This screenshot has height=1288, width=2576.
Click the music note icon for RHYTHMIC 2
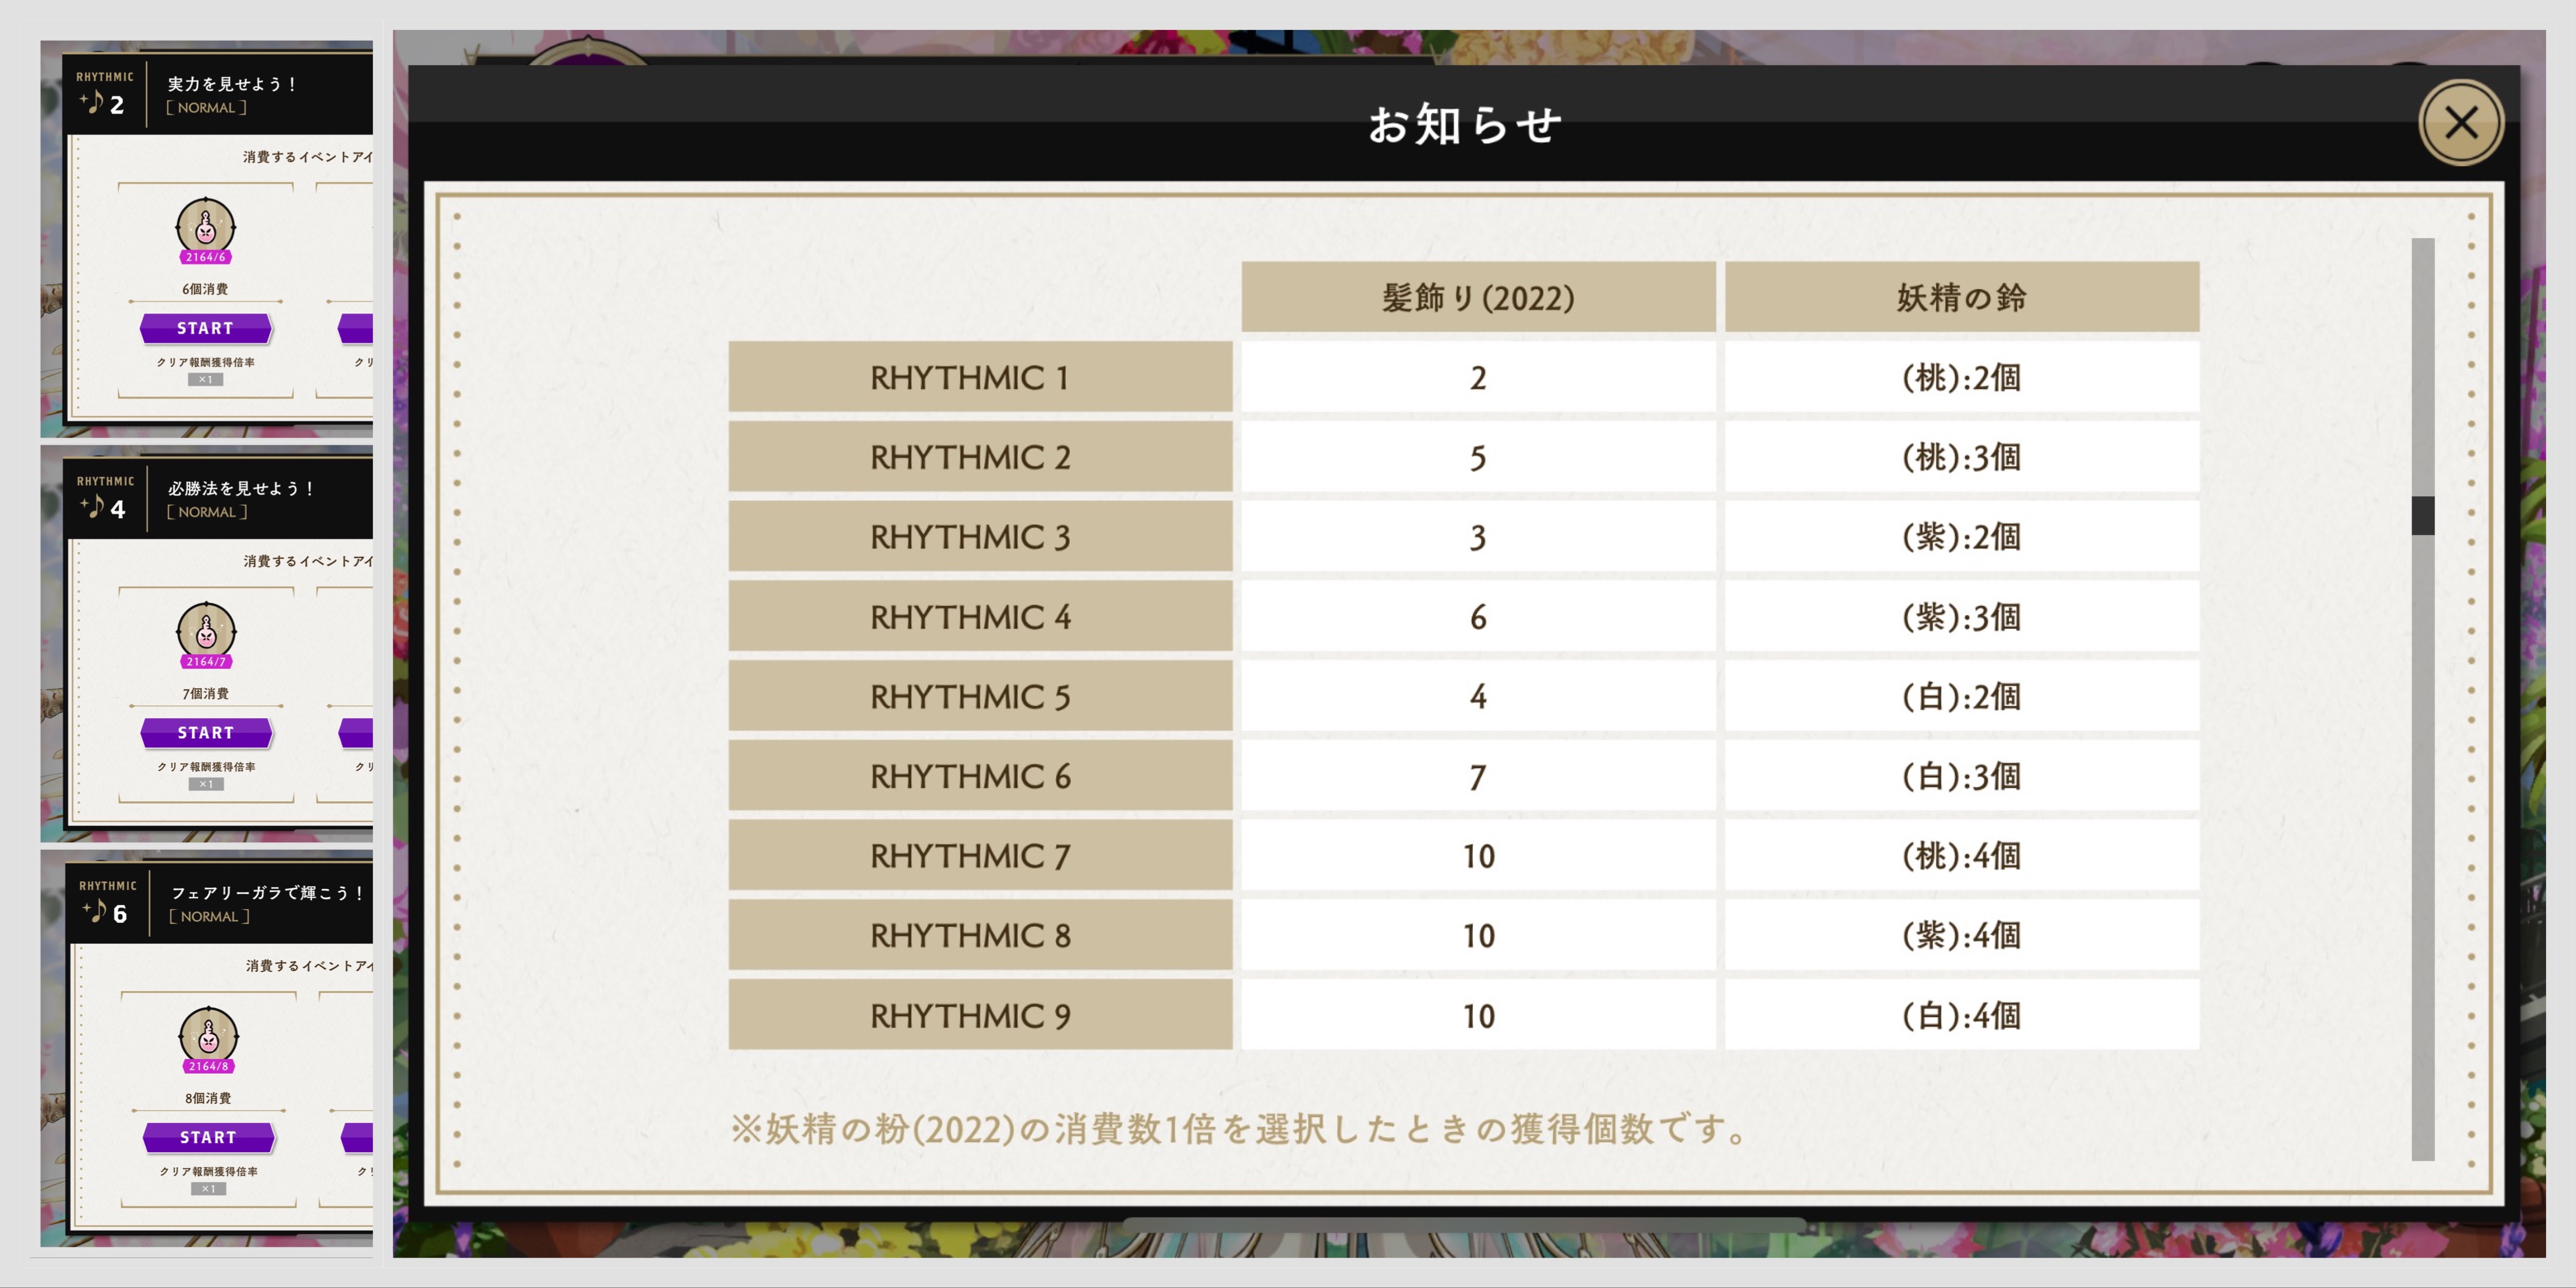(x=93, y=102)
